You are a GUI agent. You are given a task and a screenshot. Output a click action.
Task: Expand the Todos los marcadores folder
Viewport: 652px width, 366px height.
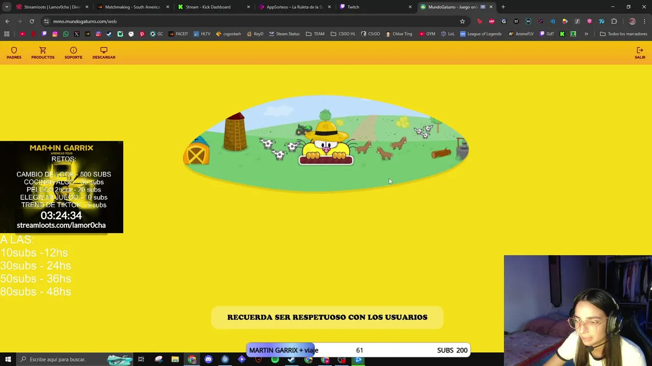[x=623, y=34]
